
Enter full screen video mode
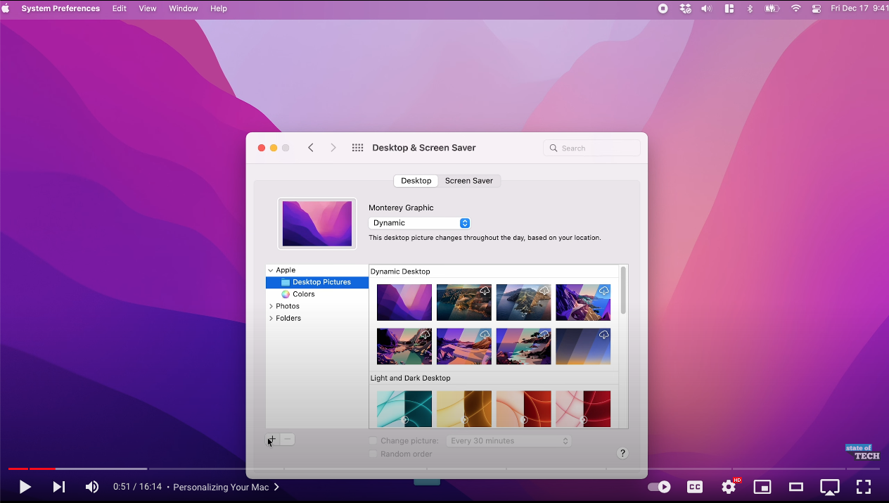[x=864, y=487]
